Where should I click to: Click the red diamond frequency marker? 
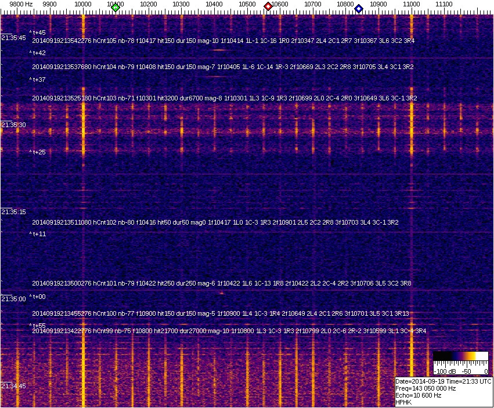[x=268, y=6]
